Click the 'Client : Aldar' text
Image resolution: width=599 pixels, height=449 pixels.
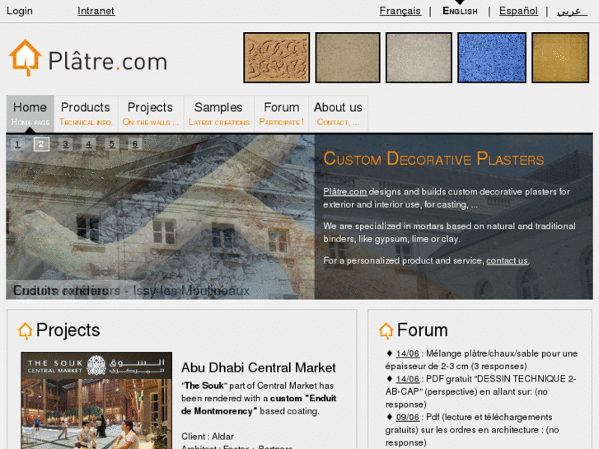pos(208,437)
